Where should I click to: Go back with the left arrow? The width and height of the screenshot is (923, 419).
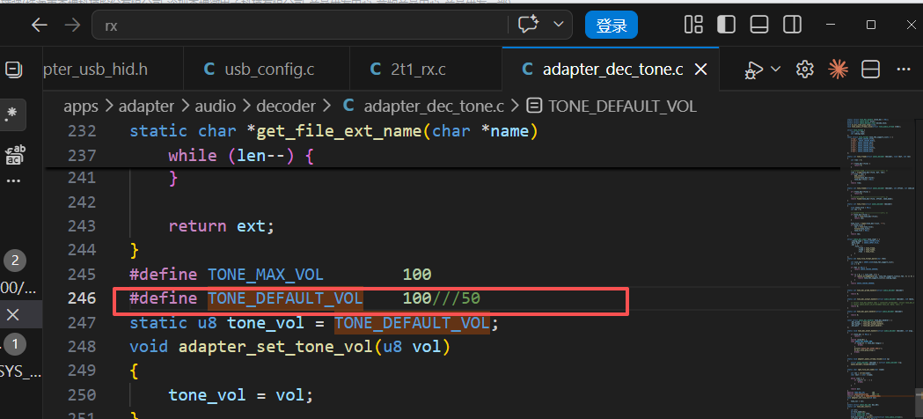(x=39, y=26)
